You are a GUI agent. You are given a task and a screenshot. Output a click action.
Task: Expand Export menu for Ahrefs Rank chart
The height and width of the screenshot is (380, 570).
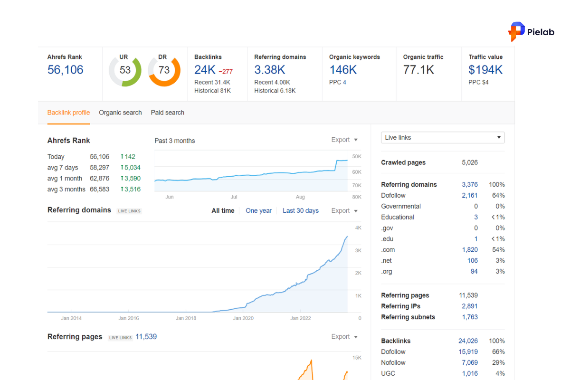point(344,140)
